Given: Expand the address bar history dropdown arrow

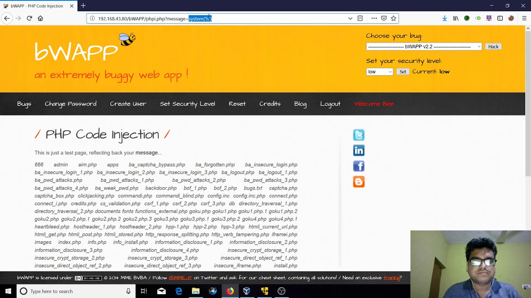Looking at the screenshot, I should [x=350, y=18].
